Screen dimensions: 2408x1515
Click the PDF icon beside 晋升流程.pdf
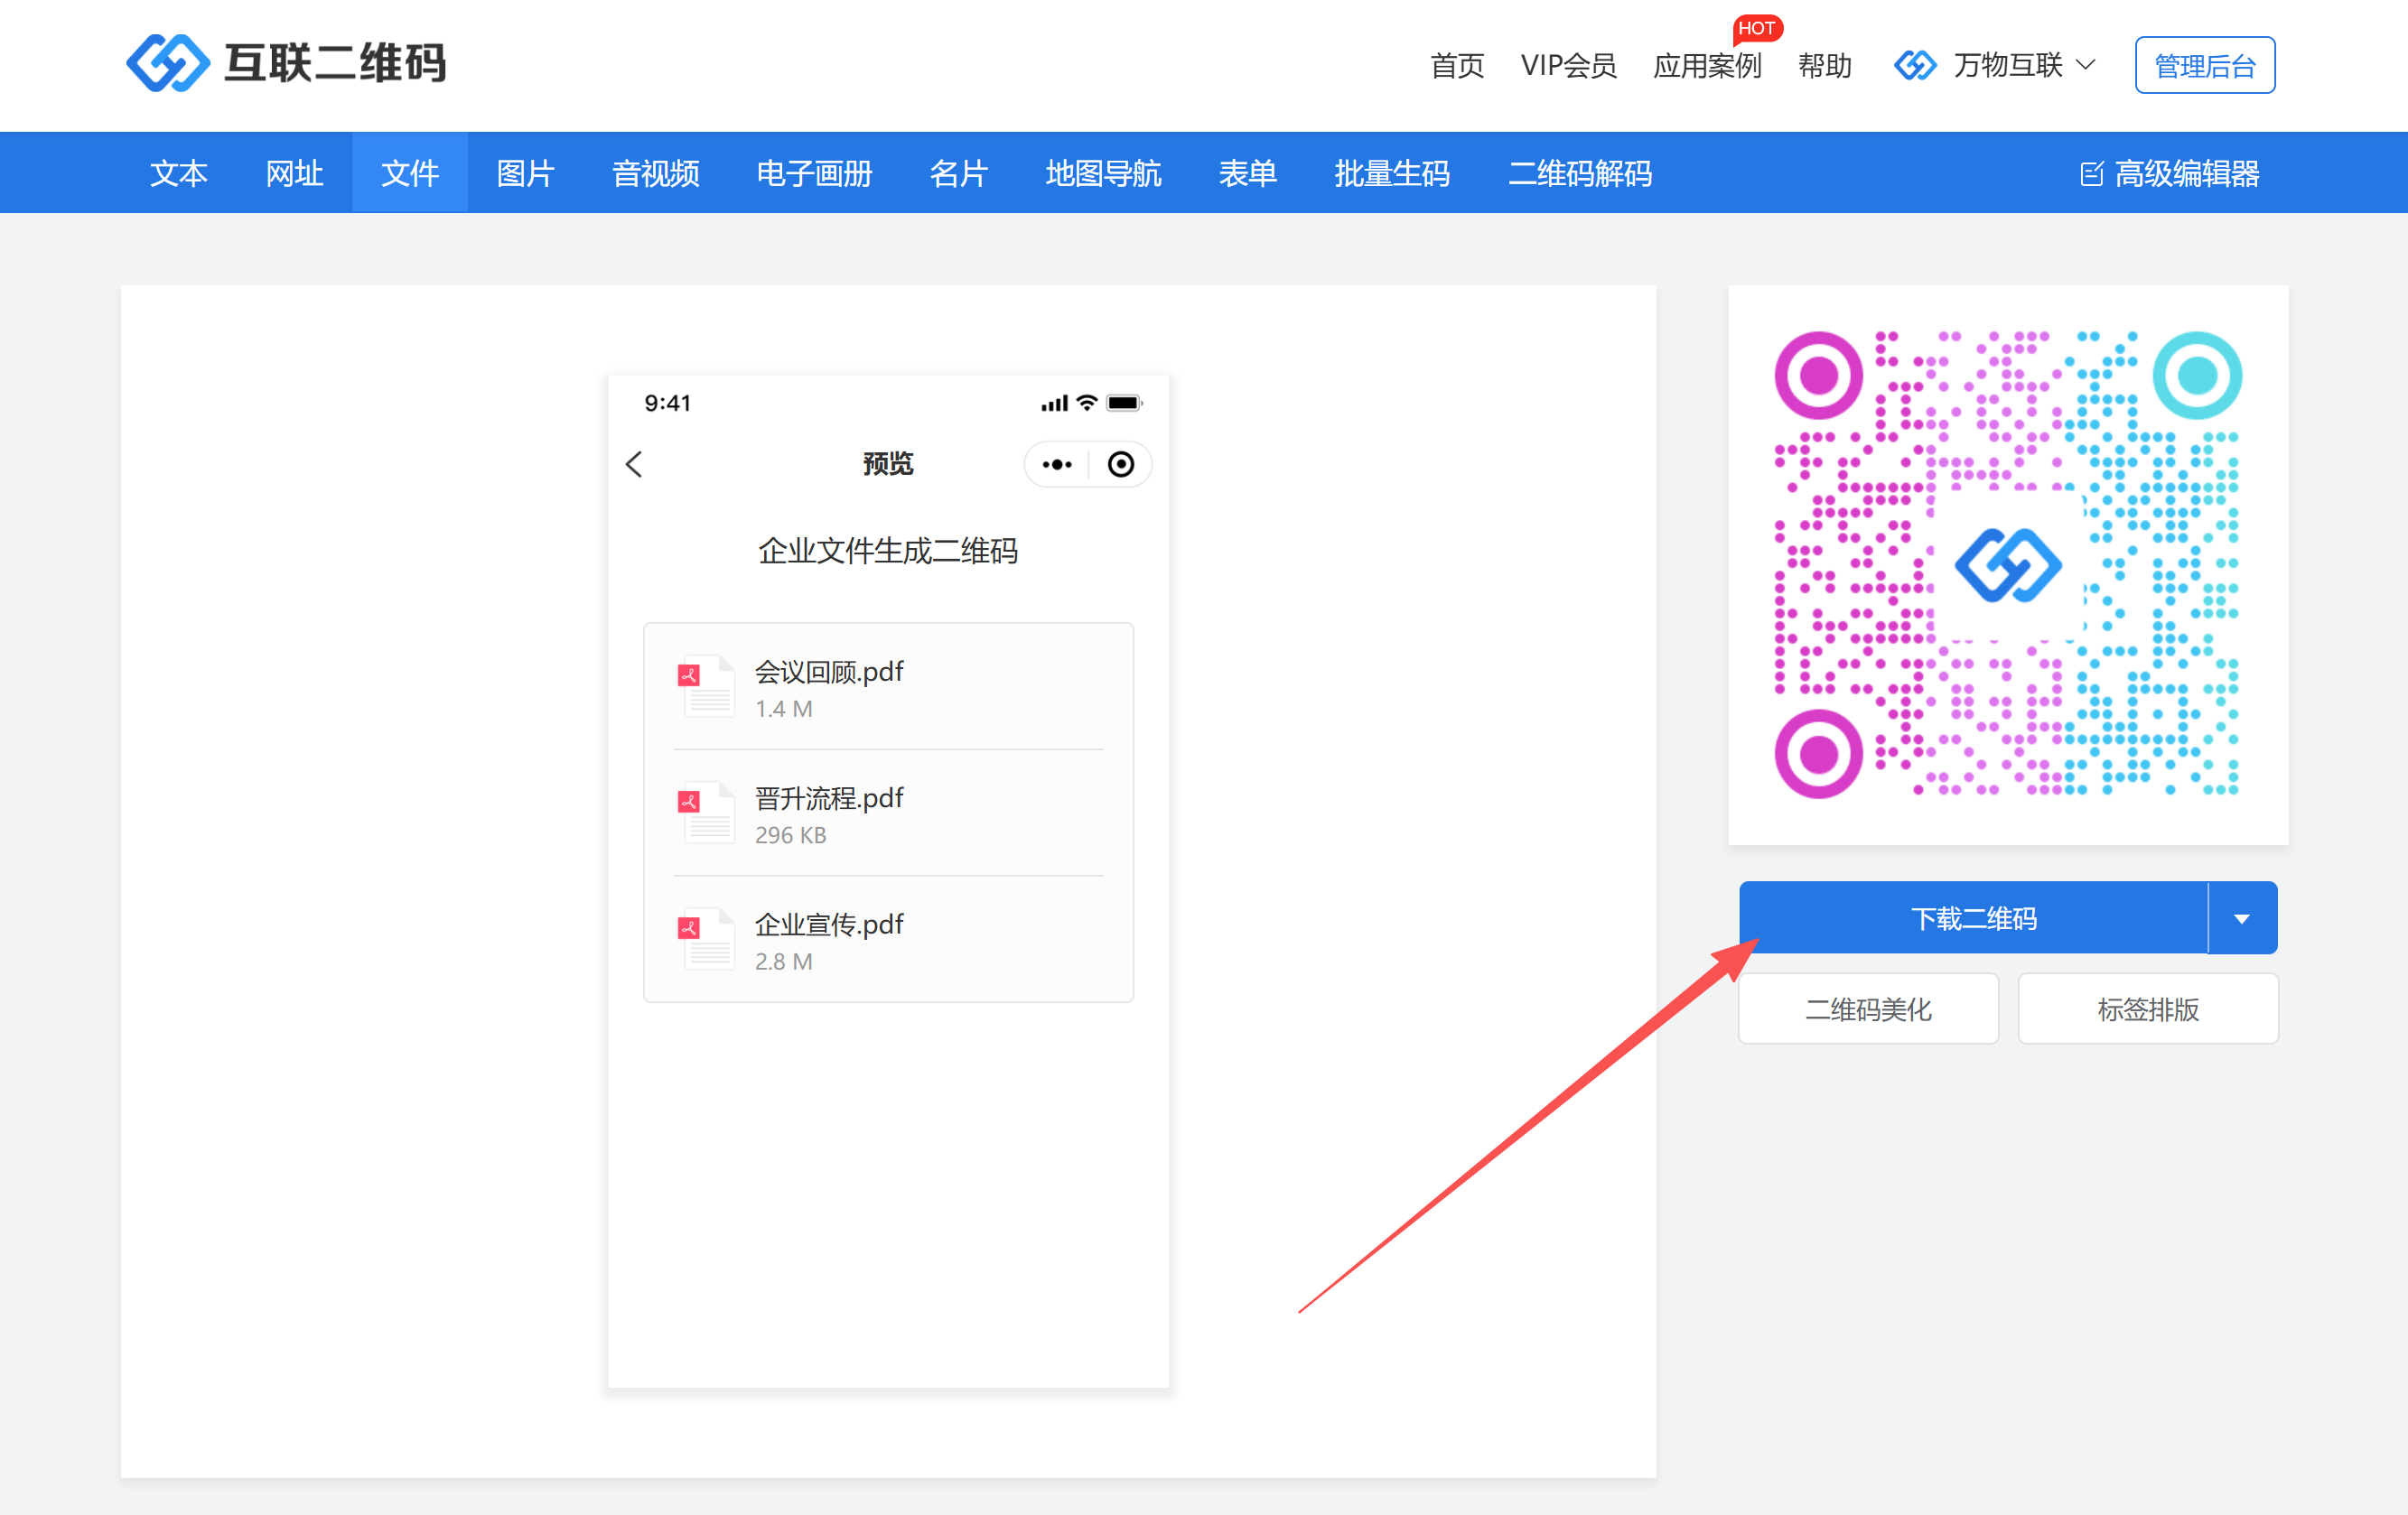coord(707,813)
